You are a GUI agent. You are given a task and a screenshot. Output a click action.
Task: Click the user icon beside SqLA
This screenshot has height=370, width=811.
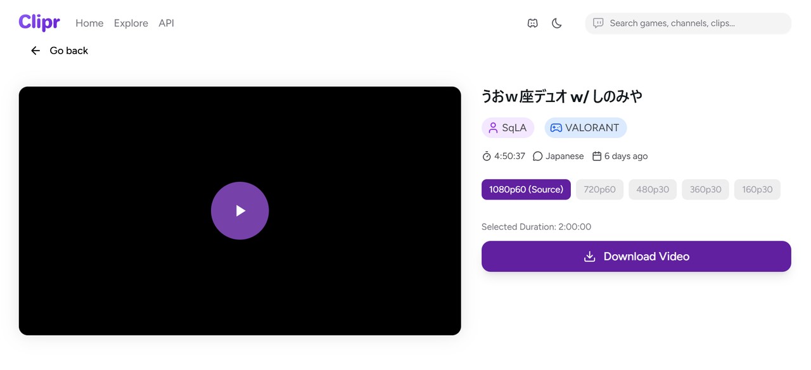coord(493,128)
